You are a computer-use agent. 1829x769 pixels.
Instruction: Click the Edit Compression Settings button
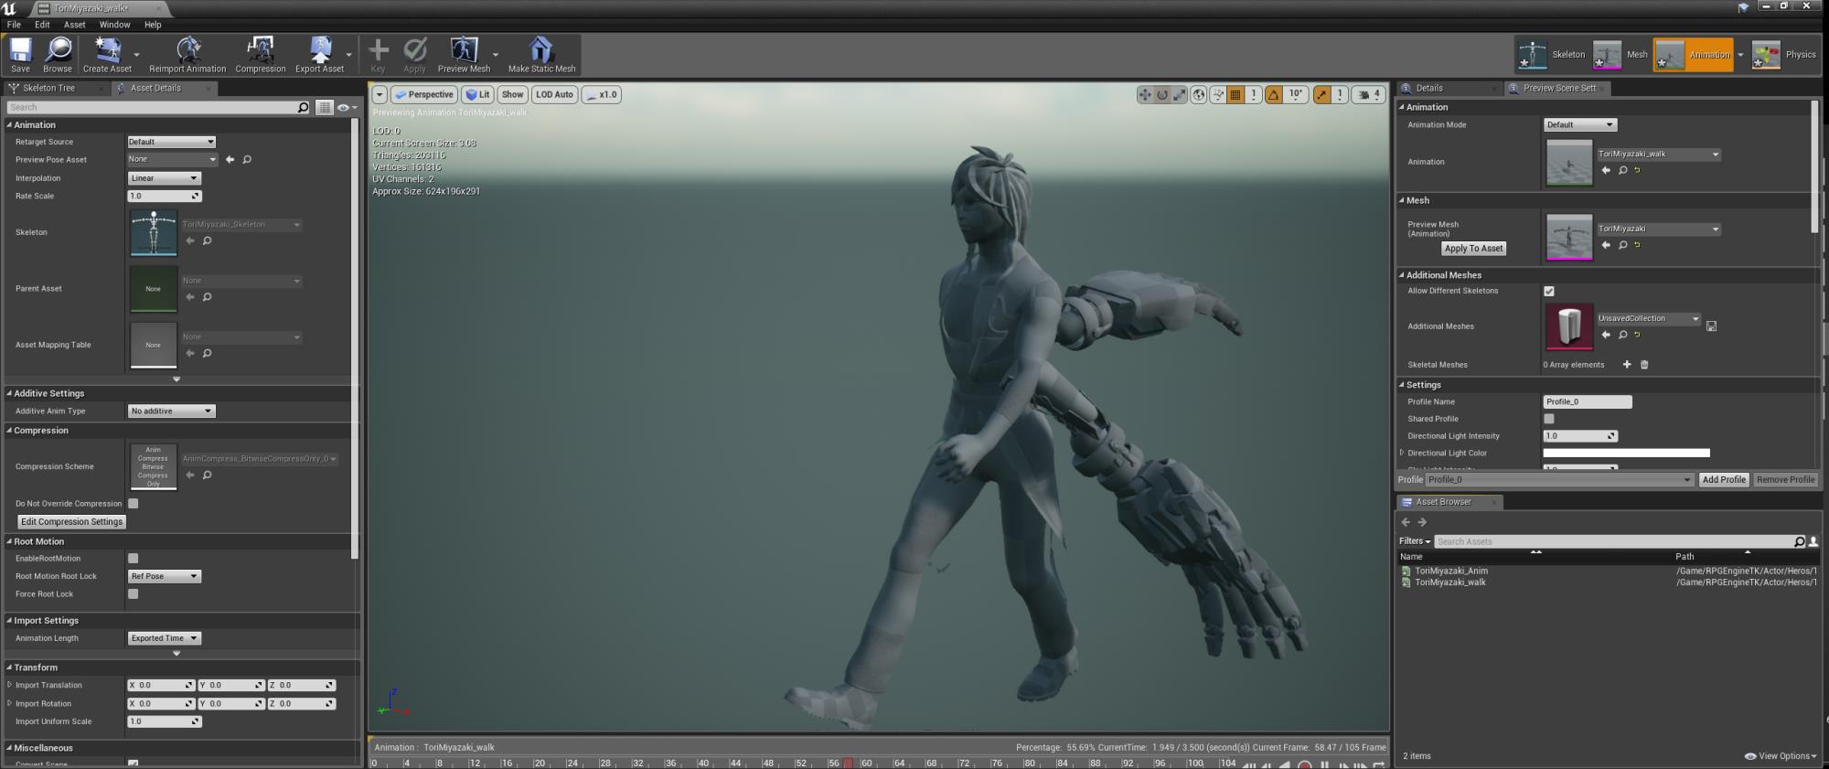(x=72, y=522)
